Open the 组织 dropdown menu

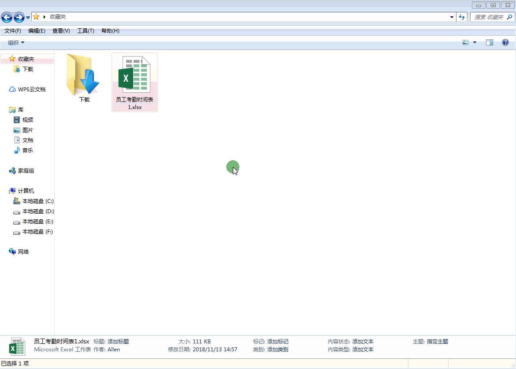click(16, 42)
